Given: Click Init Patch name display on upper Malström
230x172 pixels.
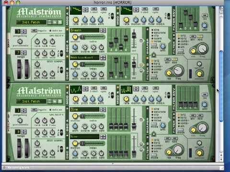Looking at the screenshot, I should point(31,22).
